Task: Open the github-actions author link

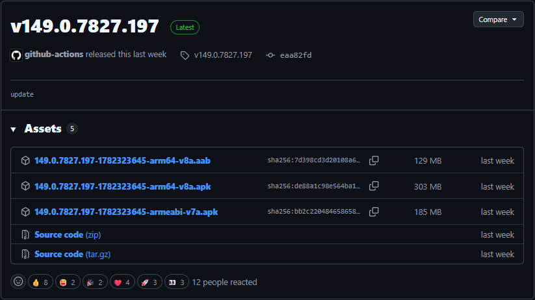Action: click(54, 55)
